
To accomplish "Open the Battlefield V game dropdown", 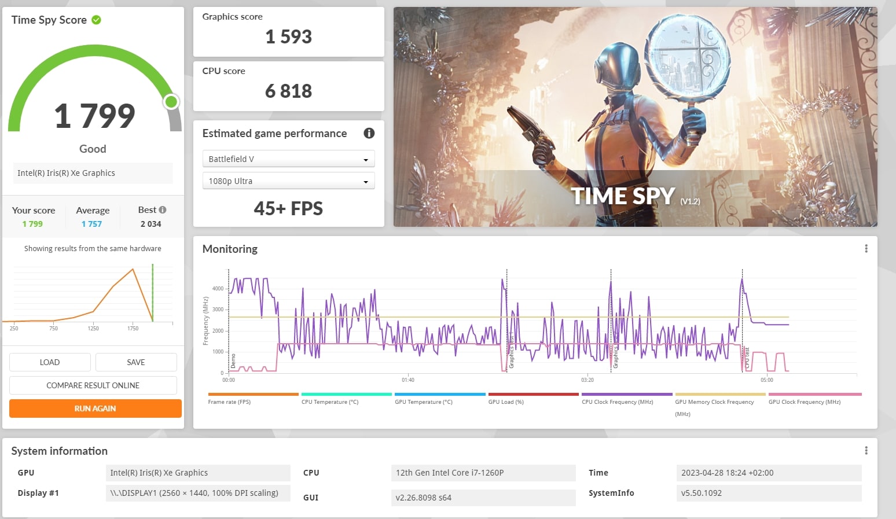I will pyautogui.click(x=288, y=159).
